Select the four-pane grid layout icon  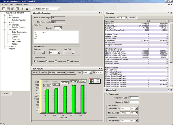[x=17, y=9]
